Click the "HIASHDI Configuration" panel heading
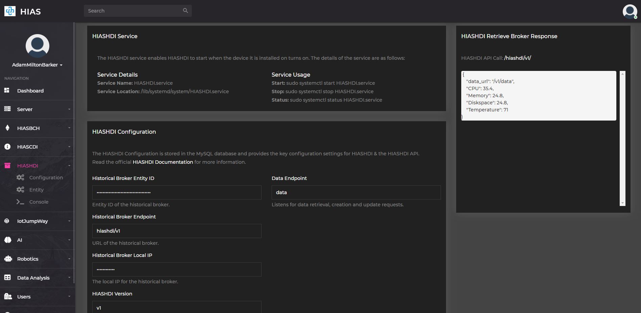This screenshot has width=641, height=313. 124,132
